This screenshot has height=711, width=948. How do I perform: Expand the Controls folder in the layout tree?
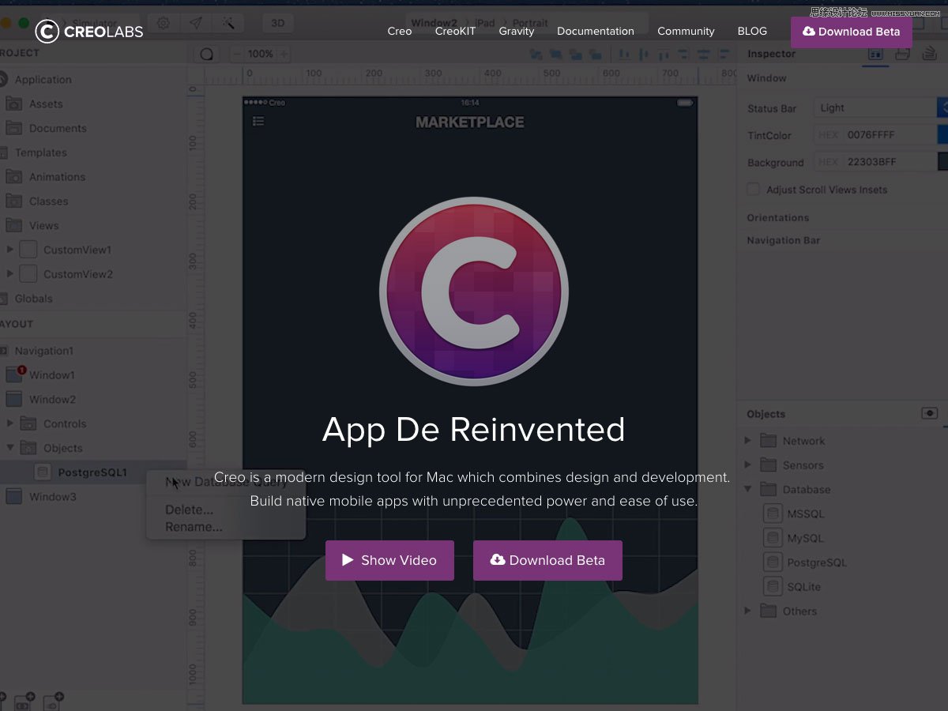pyautogui.click(x=10, y=423)
